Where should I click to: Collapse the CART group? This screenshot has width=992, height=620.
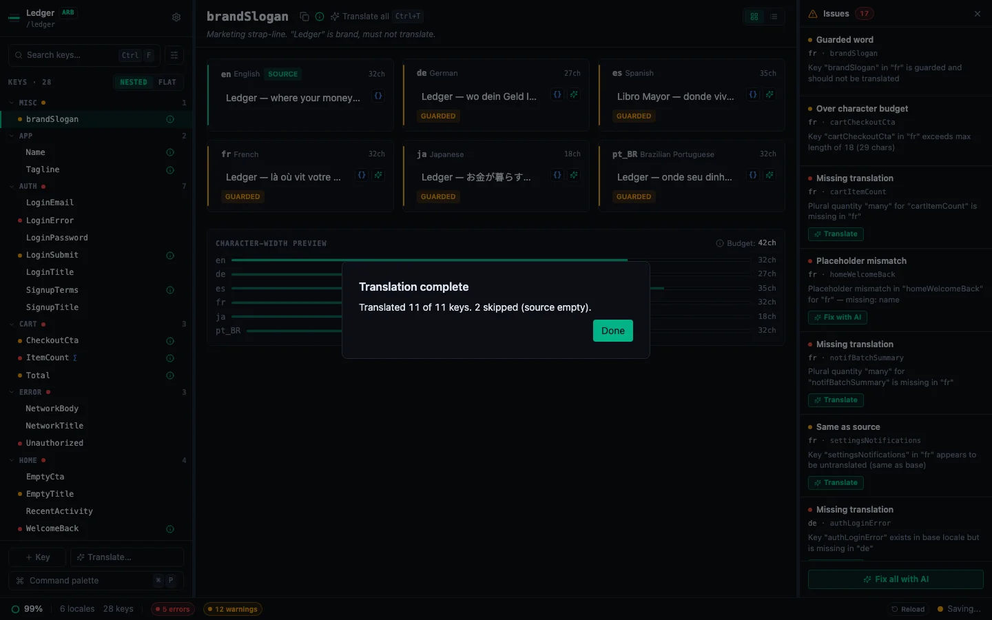tap(12, 324)
